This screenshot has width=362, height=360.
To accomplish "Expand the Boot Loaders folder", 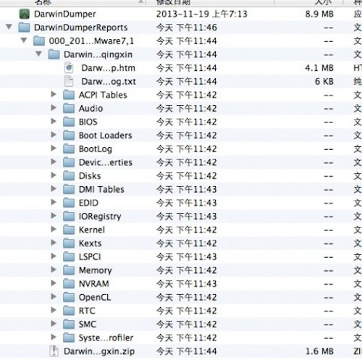I will click(x=54, y=135).
